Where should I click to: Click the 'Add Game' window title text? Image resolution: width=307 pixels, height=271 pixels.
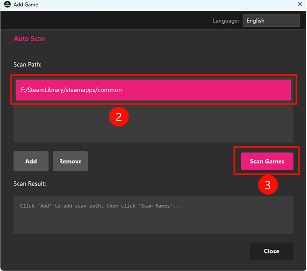(x=26, y=5)
